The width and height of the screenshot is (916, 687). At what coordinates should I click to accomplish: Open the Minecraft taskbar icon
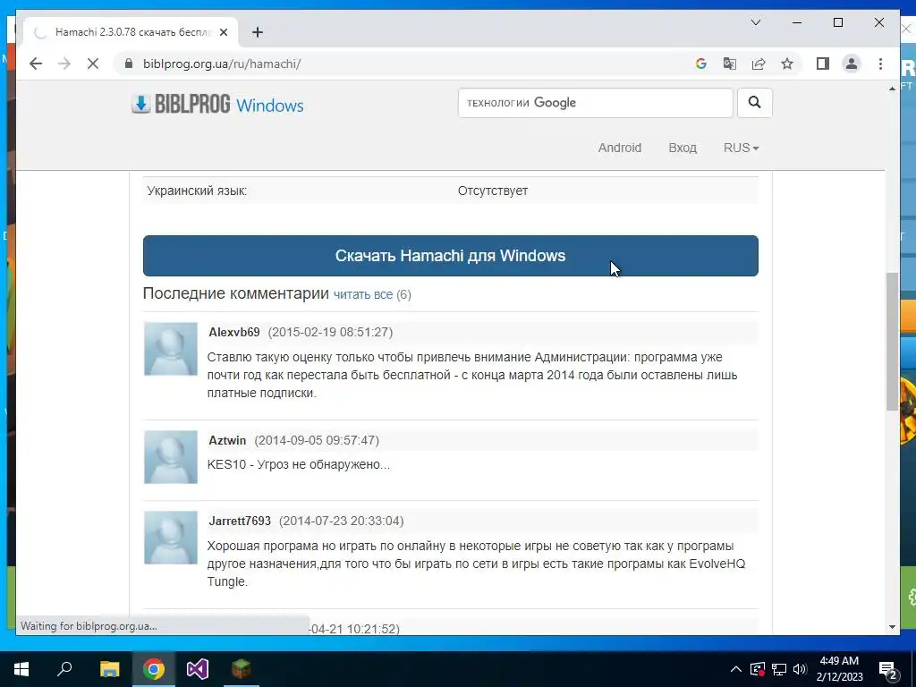click(242, 669)
